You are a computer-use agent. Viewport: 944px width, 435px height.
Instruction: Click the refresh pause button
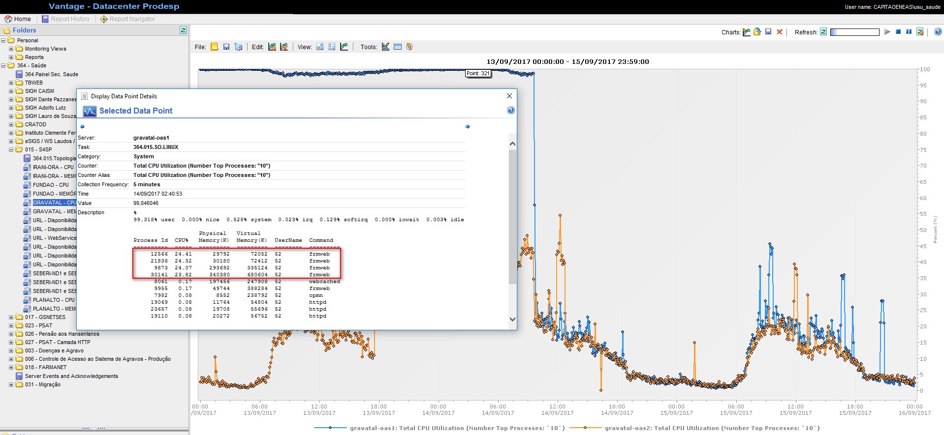[909, 32]
